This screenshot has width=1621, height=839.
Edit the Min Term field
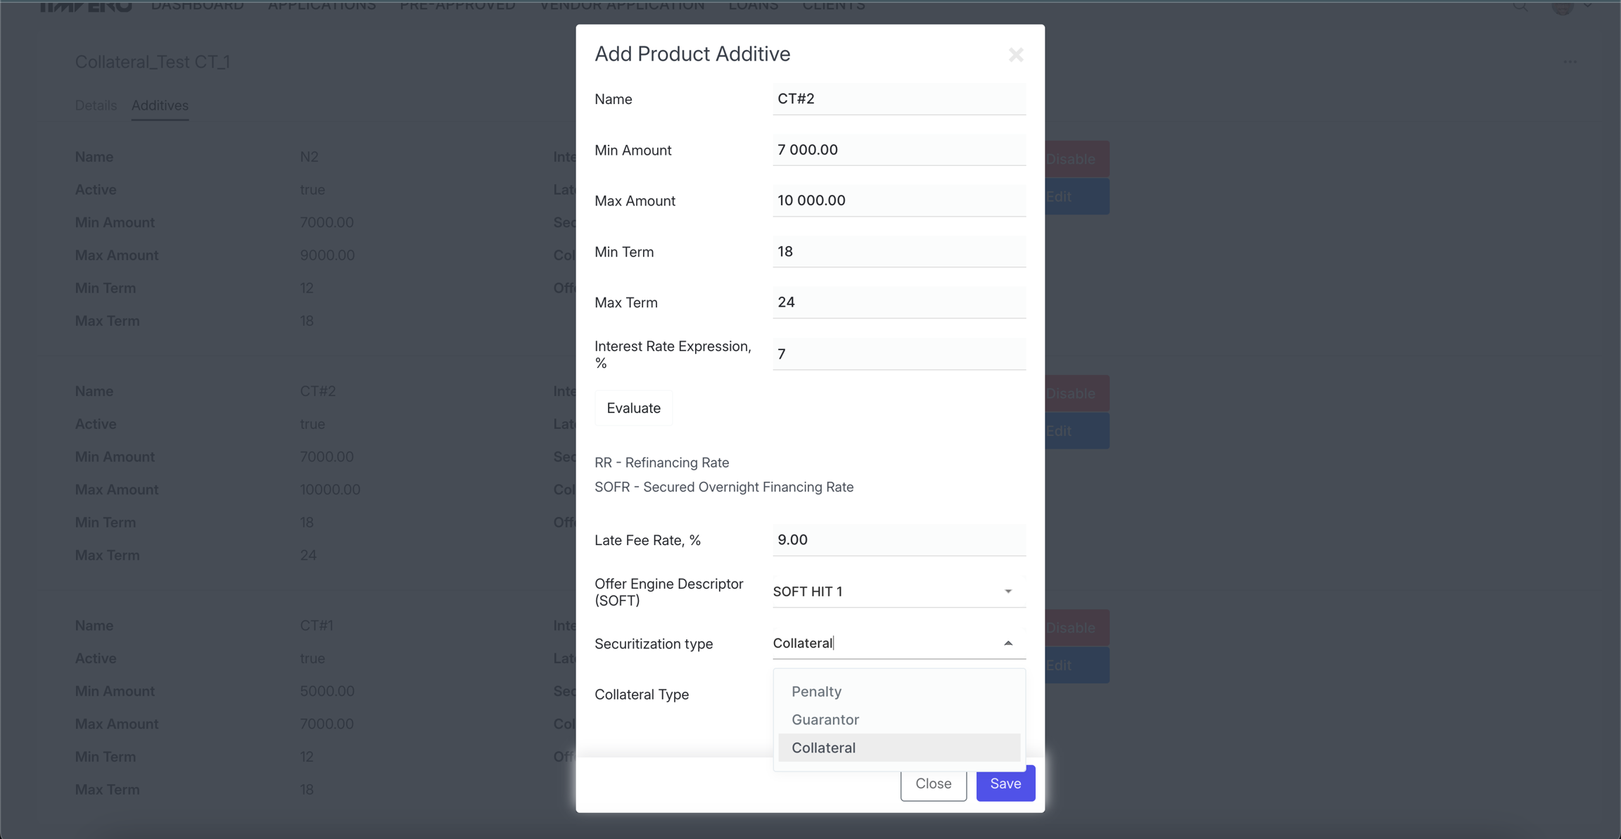(x=898, y=252)
